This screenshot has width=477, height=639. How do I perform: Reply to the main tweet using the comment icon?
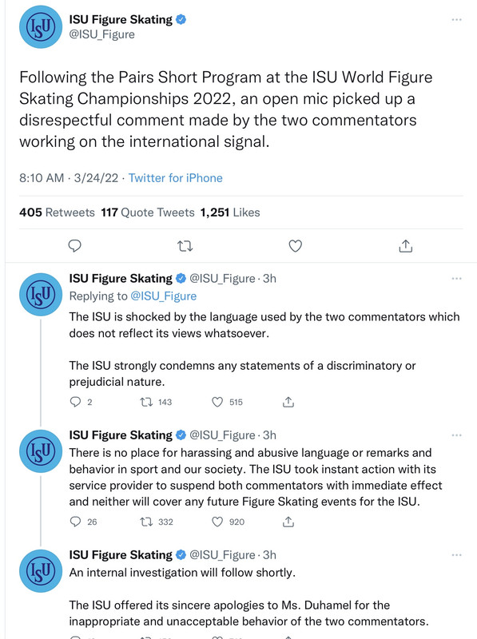[74, 246]
